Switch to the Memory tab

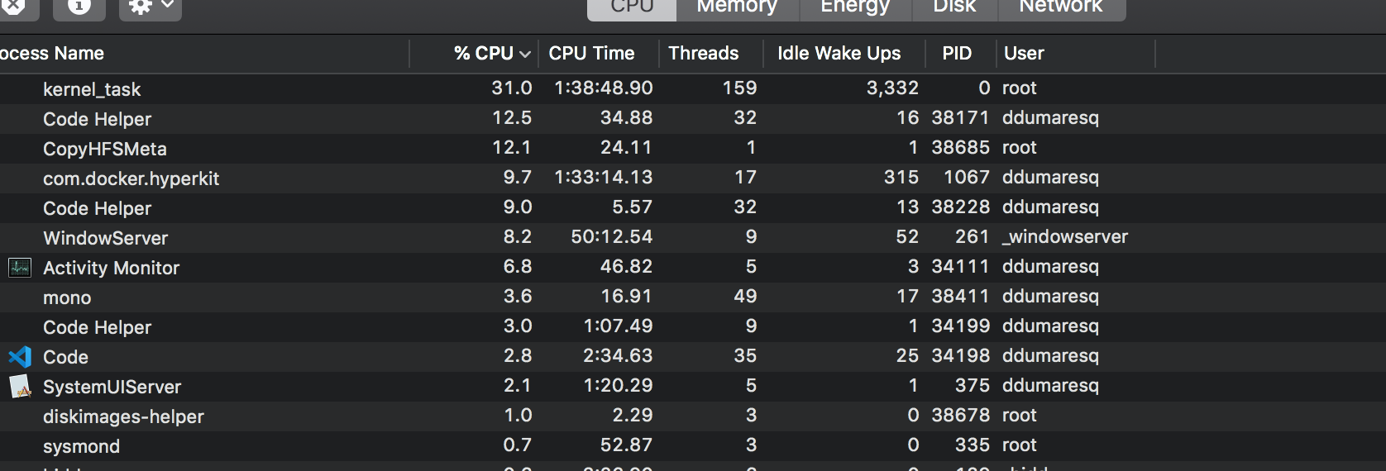pos(737,7)
